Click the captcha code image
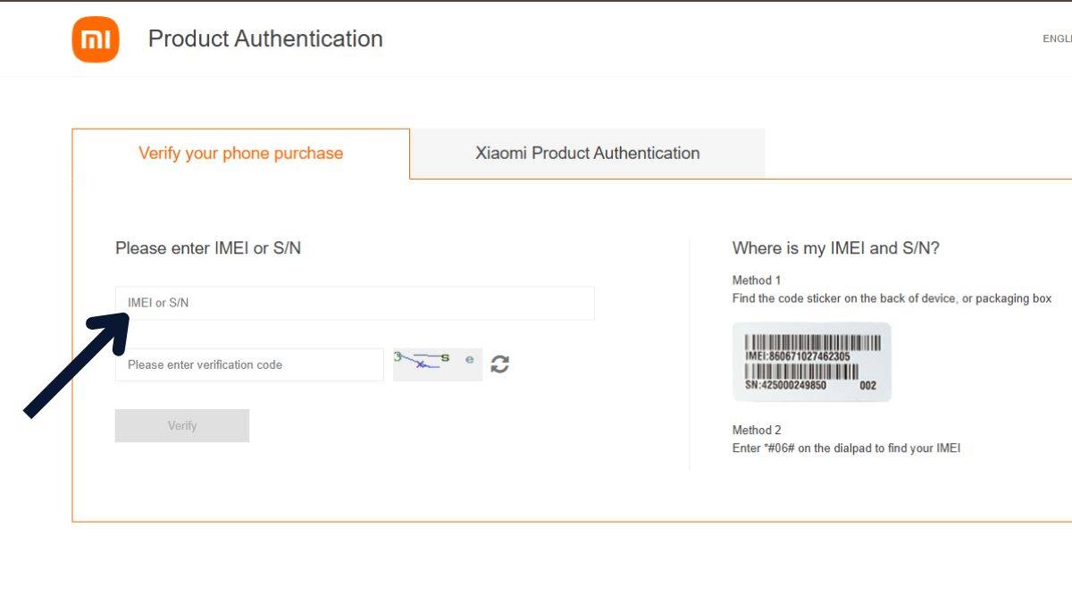Viewport: 1072px width, 603px height. click(x=436, y=364)
